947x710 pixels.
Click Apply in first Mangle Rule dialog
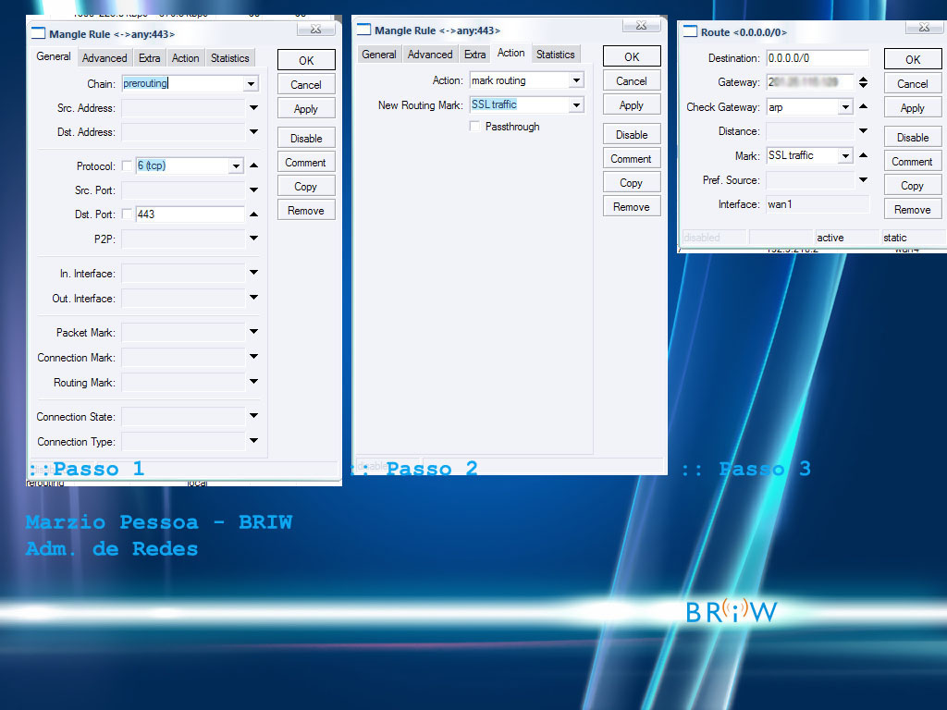click(x=306, y=109)
